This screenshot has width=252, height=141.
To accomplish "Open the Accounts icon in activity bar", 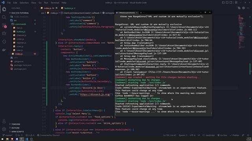I will (4, 121).
